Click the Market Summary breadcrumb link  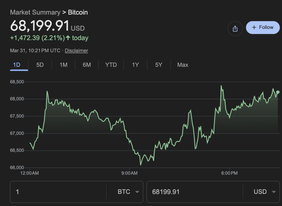(x=35, y=12)
